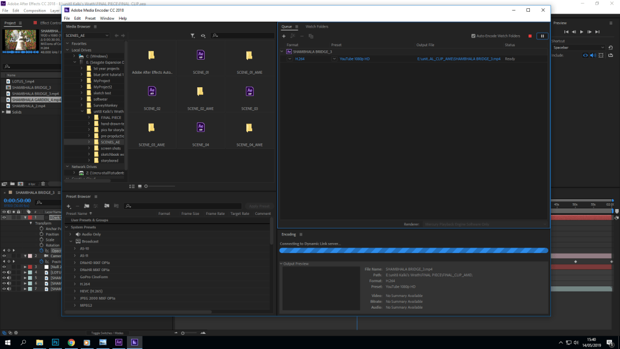Toggle Auto-Encode Watch Folders checkbox
This screenshot has width=620, height=349.
(x=473, y=36)
